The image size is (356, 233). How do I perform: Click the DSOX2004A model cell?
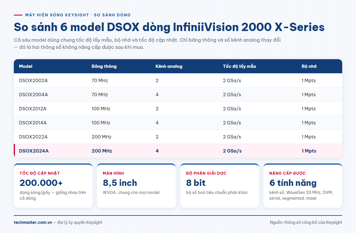click(33, 95)
